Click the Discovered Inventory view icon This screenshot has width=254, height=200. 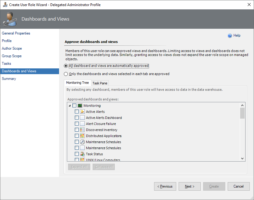(82, 130)
